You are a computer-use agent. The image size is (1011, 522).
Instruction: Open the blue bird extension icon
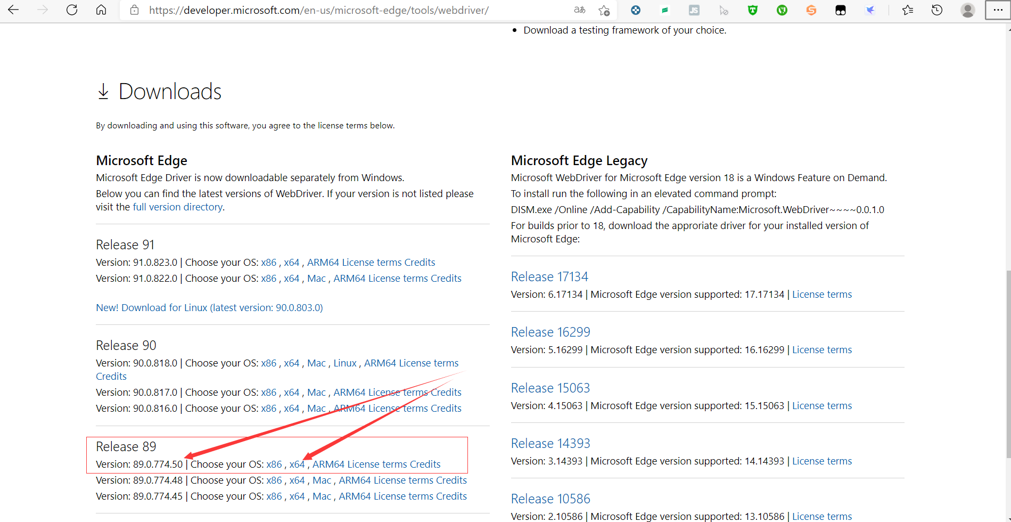870,10
